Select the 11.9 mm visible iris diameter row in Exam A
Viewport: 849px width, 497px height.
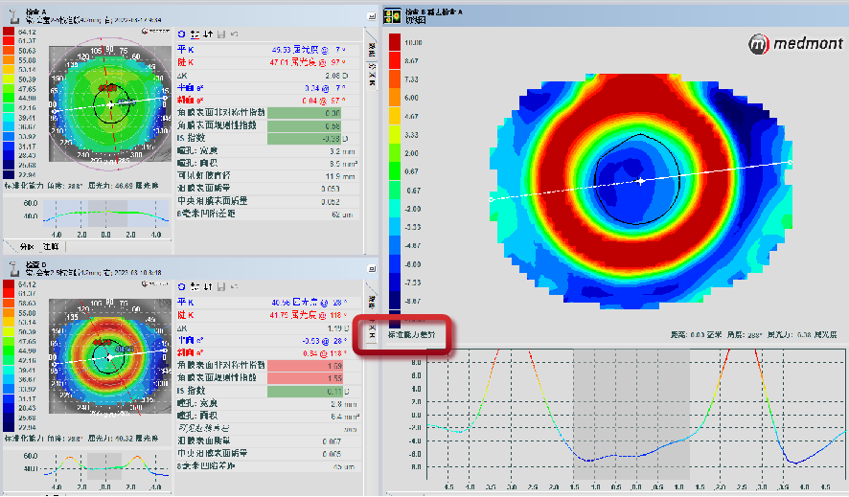(x=267, y=176)
